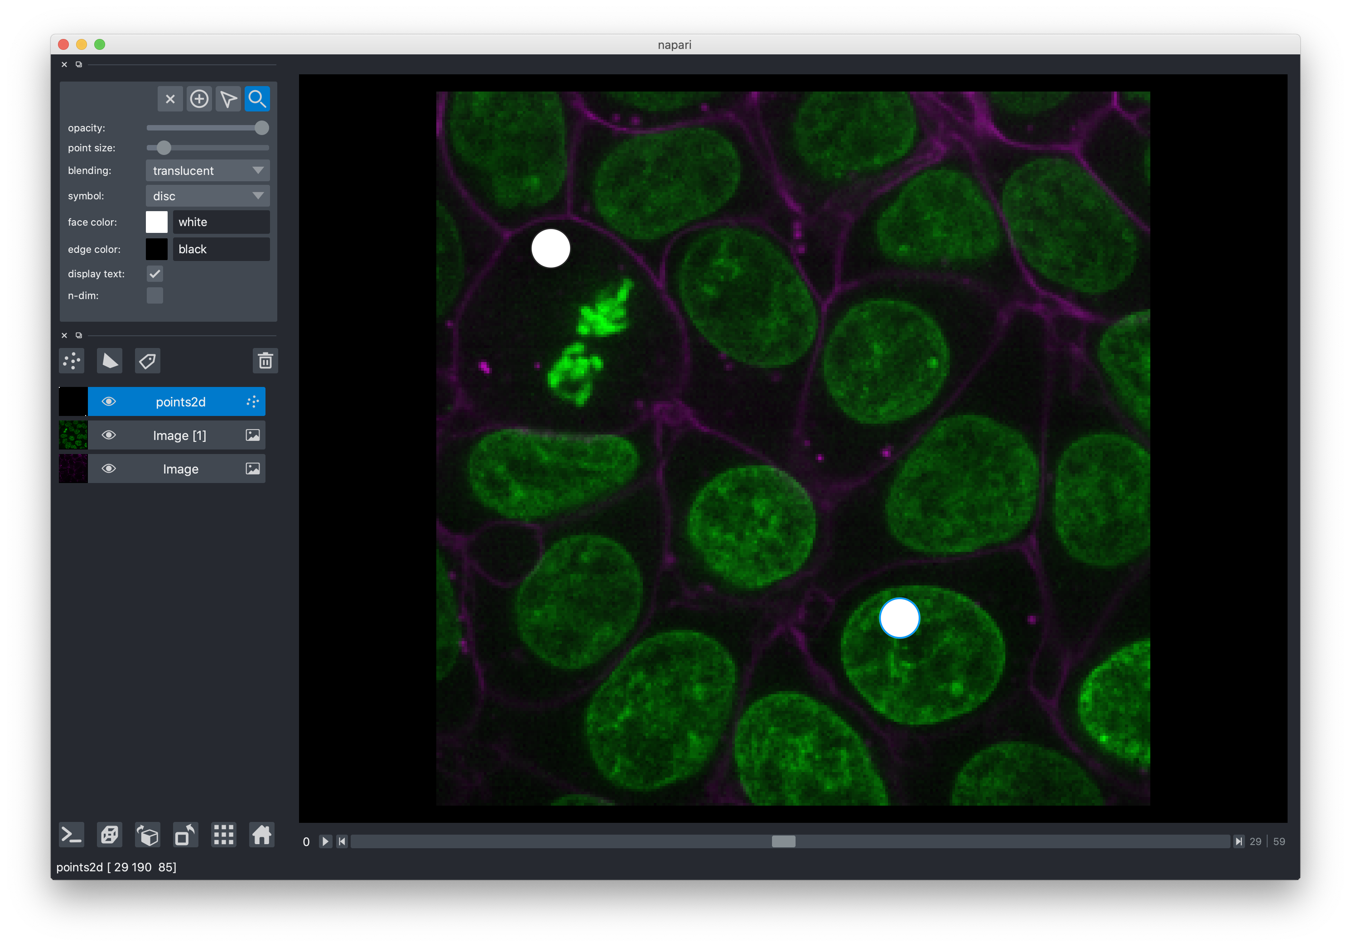Uncheck the display text option
This screenshot has width=1351, height=947.
(x=155, y=273)
